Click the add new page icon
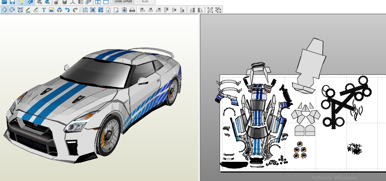The width and height of the screenshot is (386, 181). (117, 10)
